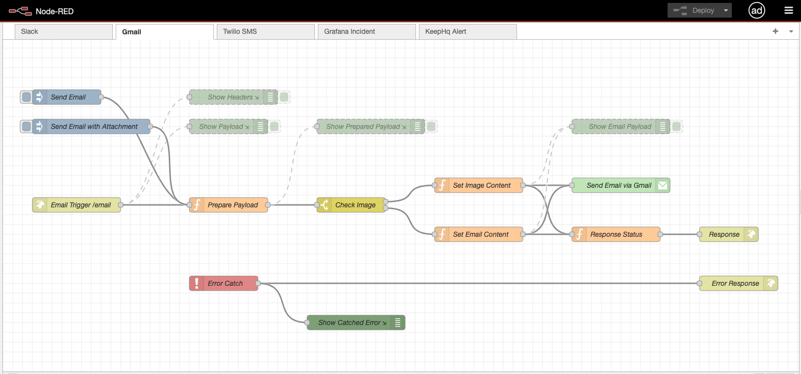Click the Email Trigger /email output port

pyautogui.click(x=121, y=205)
